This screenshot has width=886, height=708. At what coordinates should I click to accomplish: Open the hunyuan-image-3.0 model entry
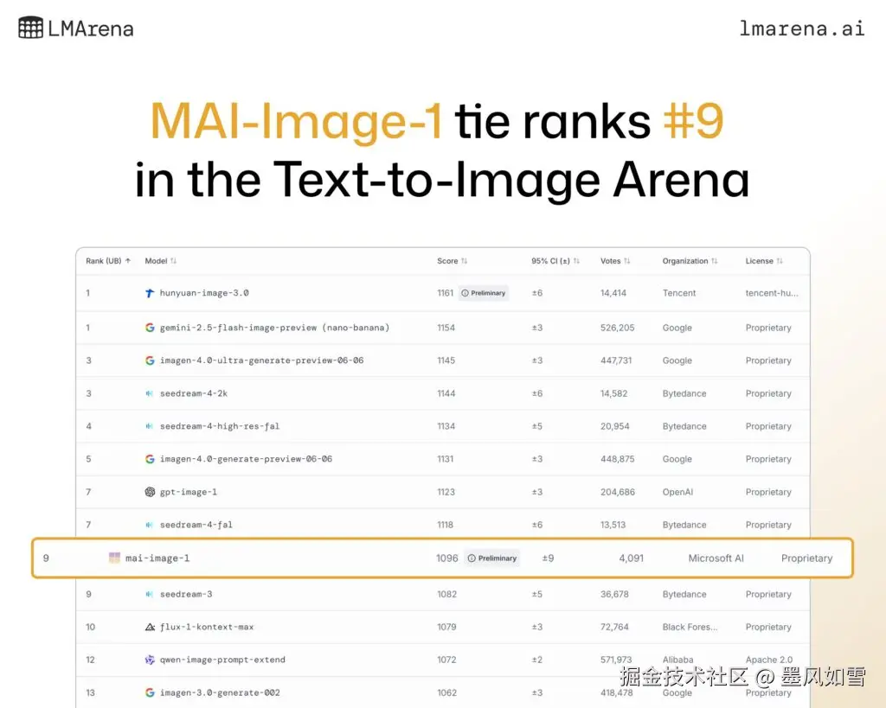pyautogui.click(x=204, y=293)
